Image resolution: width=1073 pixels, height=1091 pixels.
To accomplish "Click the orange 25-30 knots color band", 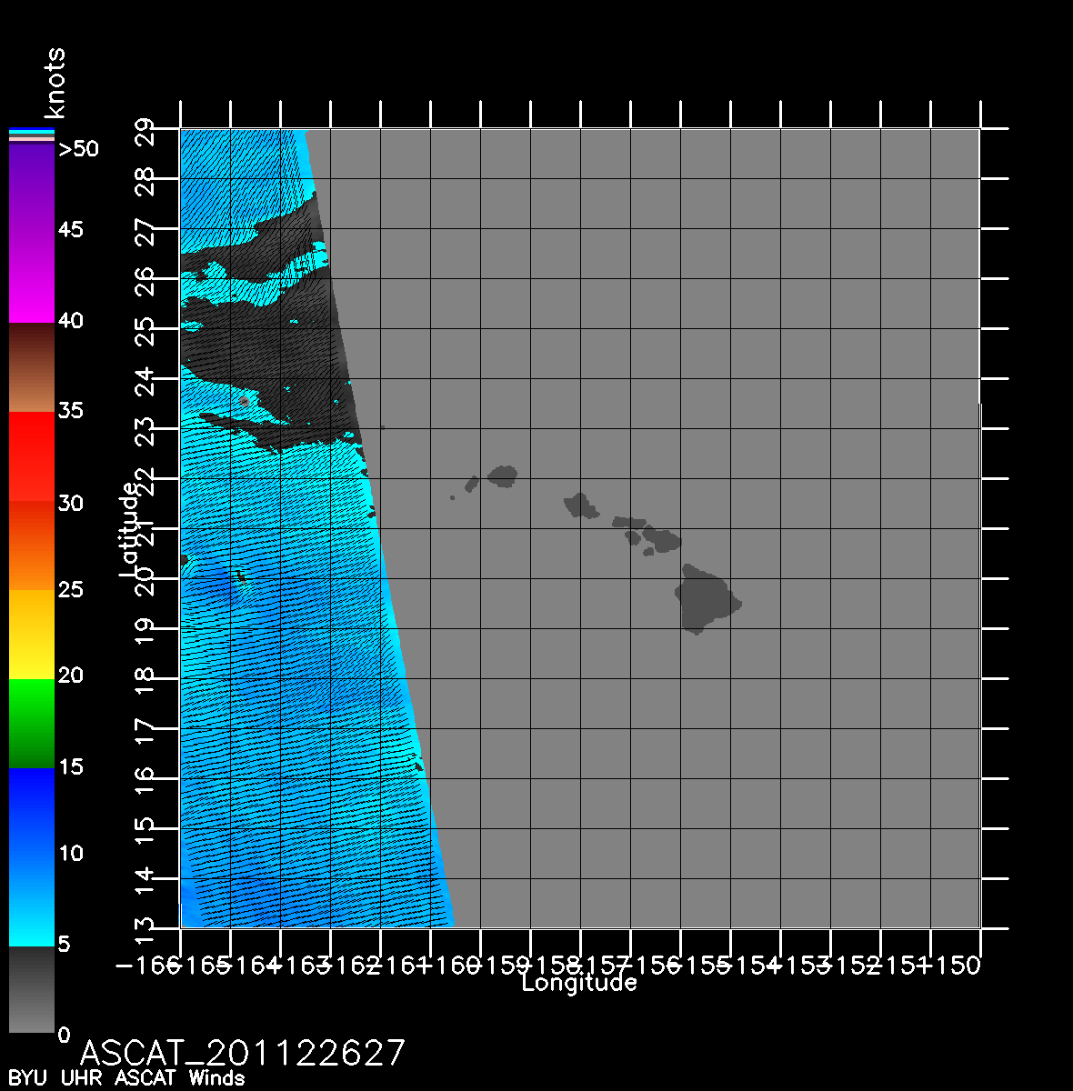I will tap(31, 545).
